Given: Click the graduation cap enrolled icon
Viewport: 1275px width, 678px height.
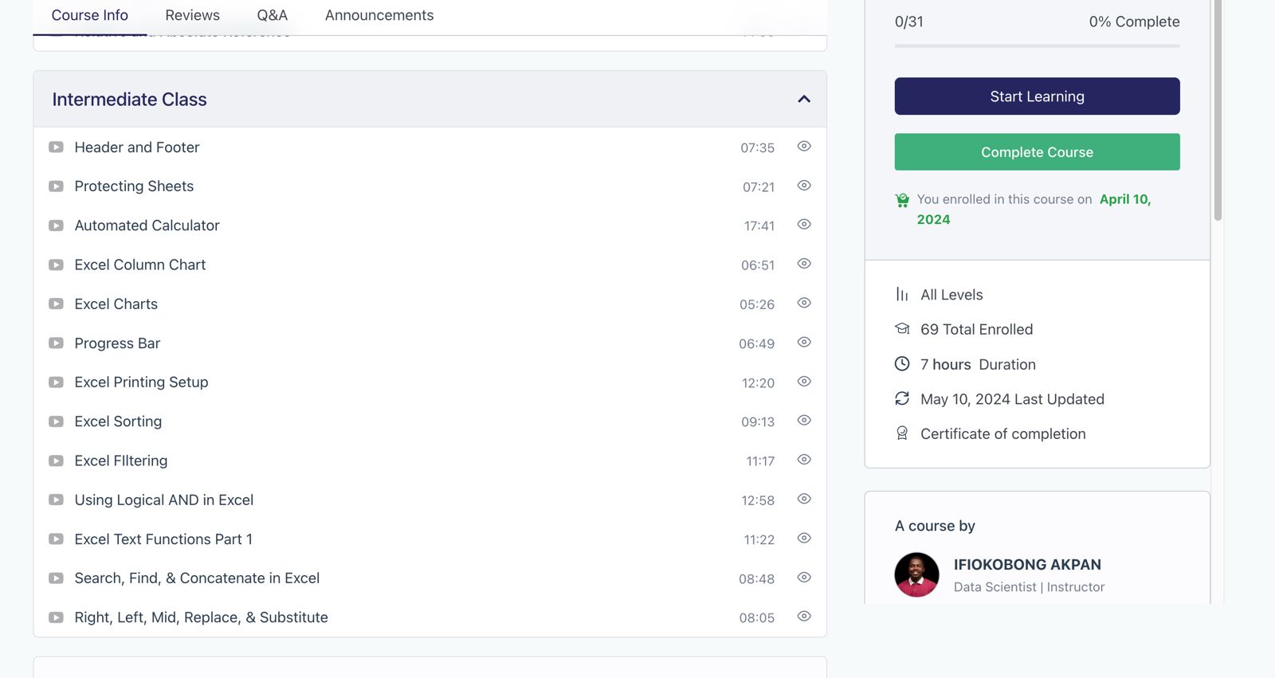Looking at the screenshot, I should click(x=902, y=329).
